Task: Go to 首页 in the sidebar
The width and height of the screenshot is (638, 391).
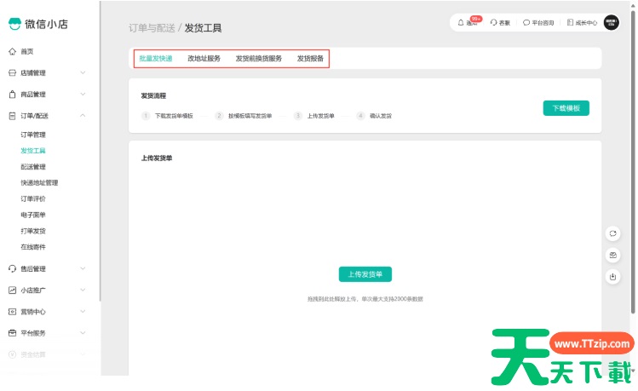Action: [x=27, y=51]
